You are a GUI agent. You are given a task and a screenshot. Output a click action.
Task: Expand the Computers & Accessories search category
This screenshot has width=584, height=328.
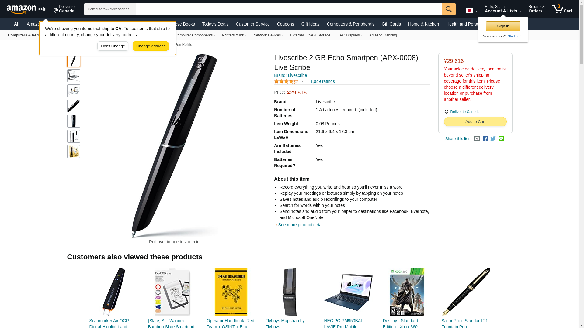(110, 9)
